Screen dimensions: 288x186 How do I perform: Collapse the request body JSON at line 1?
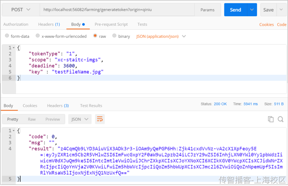[14, 48]
